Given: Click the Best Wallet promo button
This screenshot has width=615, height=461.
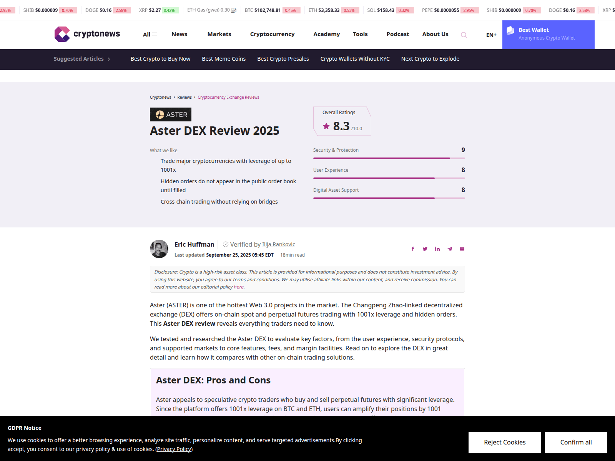Looking at the screenshot, I should 549,35.
